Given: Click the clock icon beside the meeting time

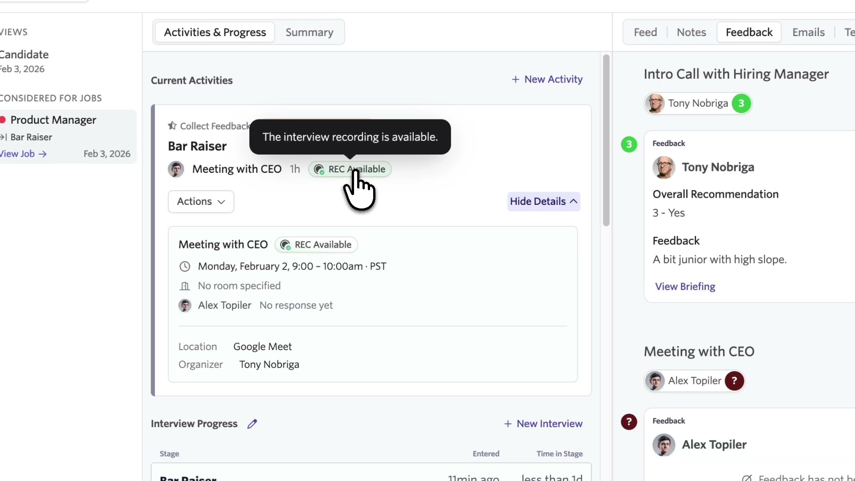Looking at the screenshot, I should [x=185, y=267].
